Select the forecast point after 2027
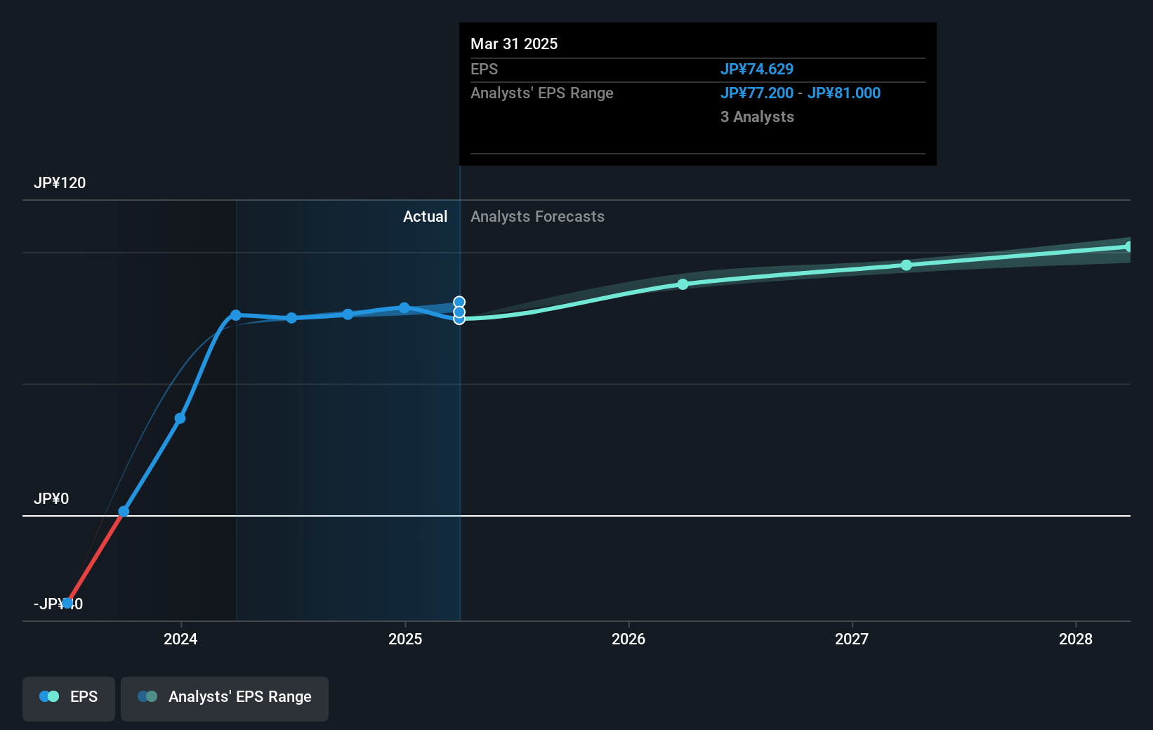This screenshot has height=730, width=1153. point(907,265)
